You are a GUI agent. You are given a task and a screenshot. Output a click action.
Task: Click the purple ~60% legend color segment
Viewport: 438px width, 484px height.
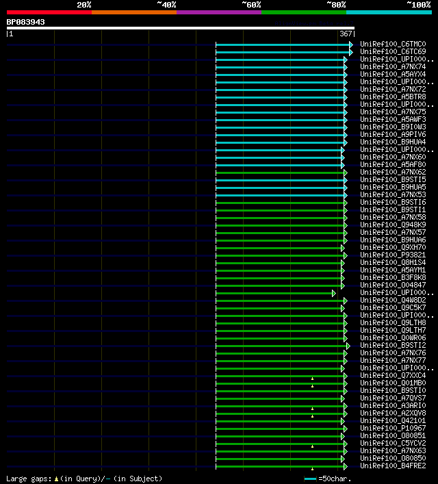219,12
